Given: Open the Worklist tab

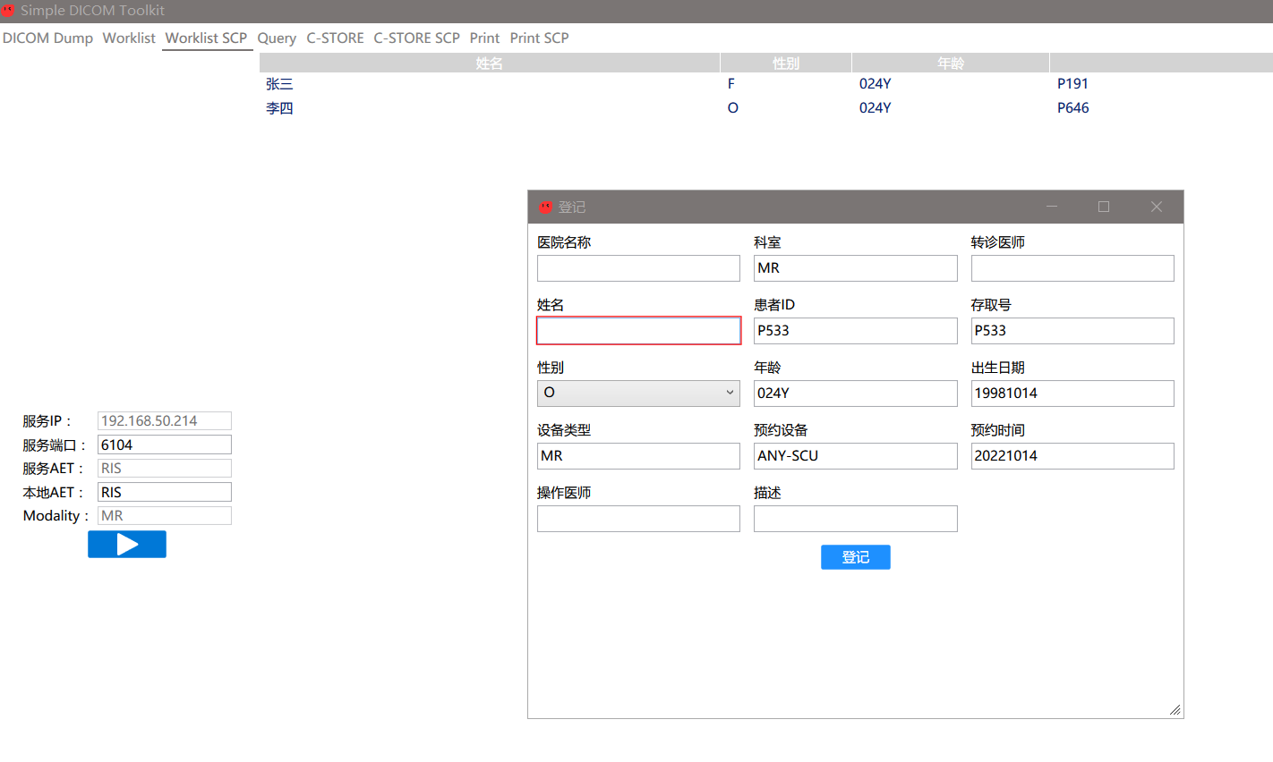Looking at the screenshot, I should coord(128,38).
